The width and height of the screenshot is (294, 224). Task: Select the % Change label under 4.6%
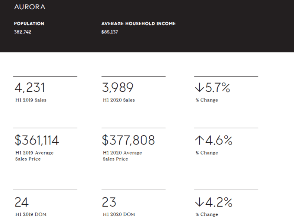[x=207, y=153]
